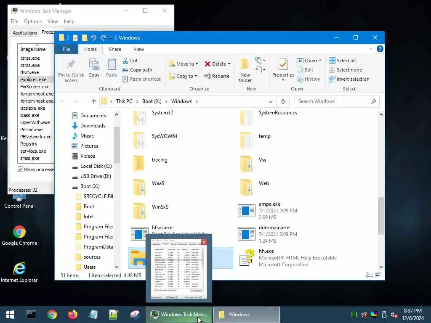The image size is (431, 323).
Task: Switch to large icons view layout
Action: pyautogui.click(x=378, y=275)
